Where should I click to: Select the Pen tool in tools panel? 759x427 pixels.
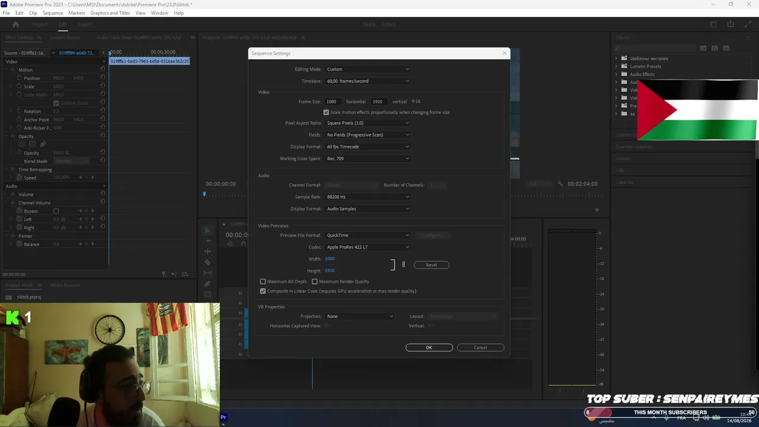pyautogui.click(x=208, y=283)
